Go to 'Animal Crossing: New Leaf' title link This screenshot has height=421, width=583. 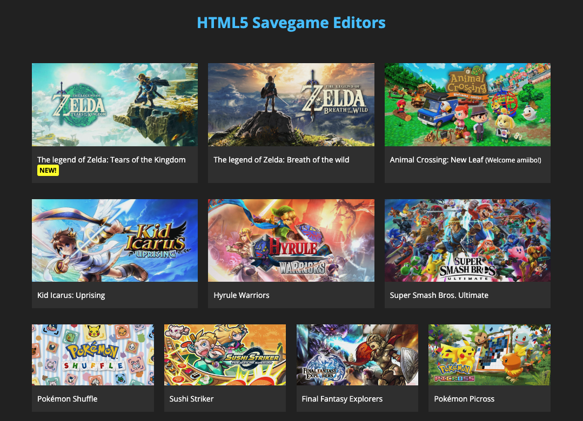pos(437,160)
